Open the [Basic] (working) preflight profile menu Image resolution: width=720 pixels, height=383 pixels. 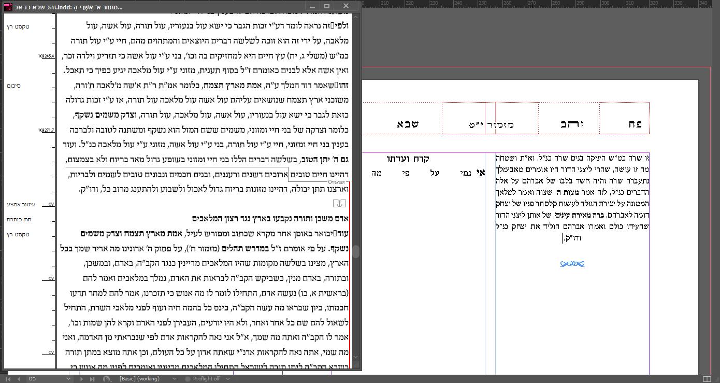pyautogui.click(x=175, y=379)
